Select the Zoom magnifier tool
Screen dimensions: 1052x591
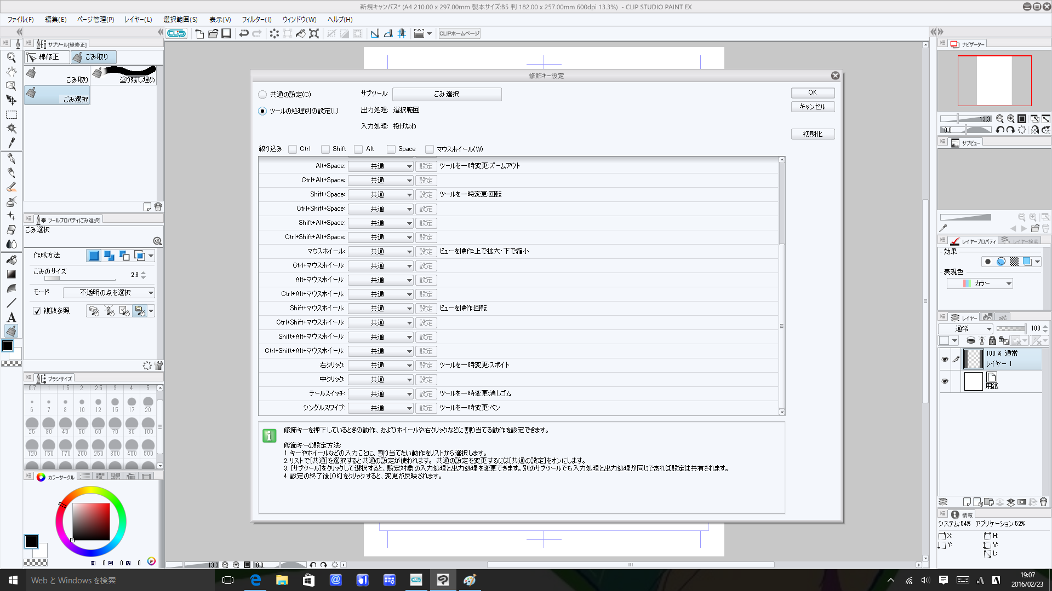click(x=11, y=57)
